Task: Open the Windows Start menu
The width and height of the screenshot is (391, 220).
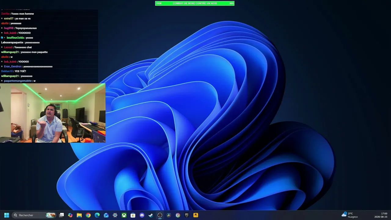Action: [x=6, y=215]
